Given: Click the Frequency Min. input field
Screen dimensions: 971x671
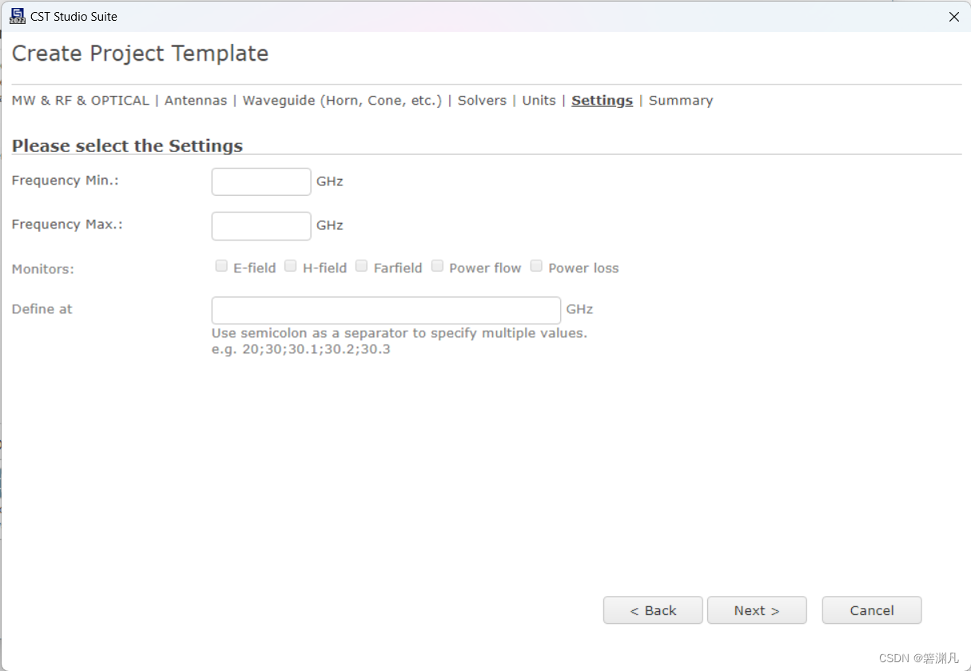Looking at the screenshot, I should [261, 181].
